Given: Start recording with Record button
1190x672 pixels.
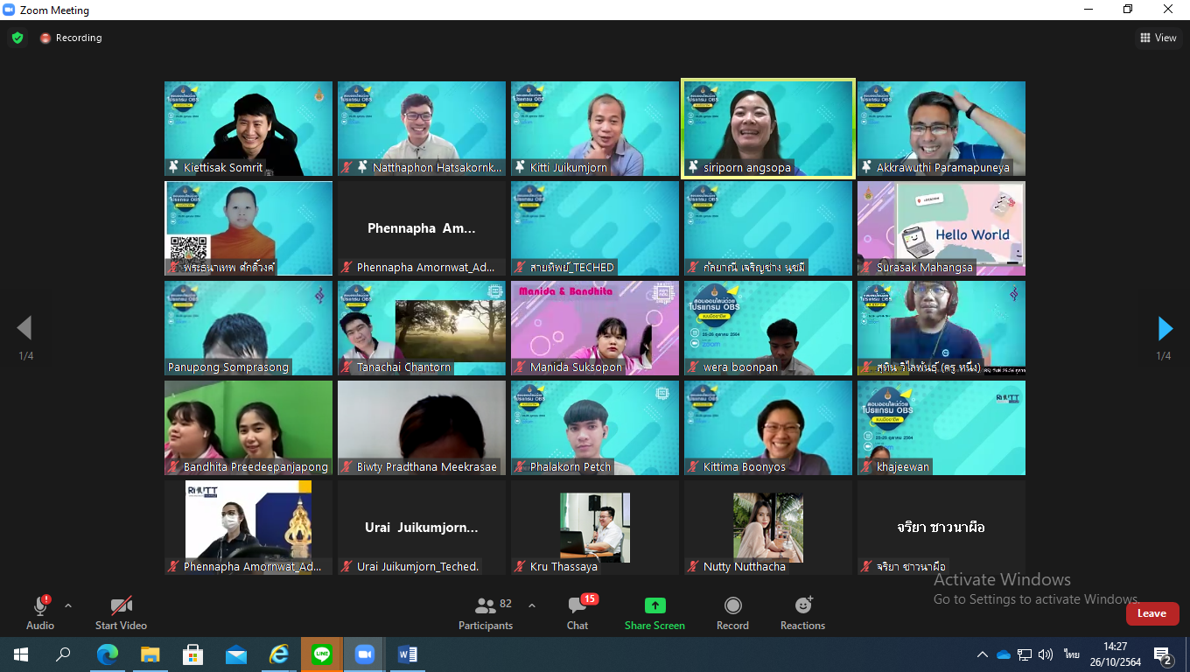Looking at the screenshot, I should [x=732, y=612].
